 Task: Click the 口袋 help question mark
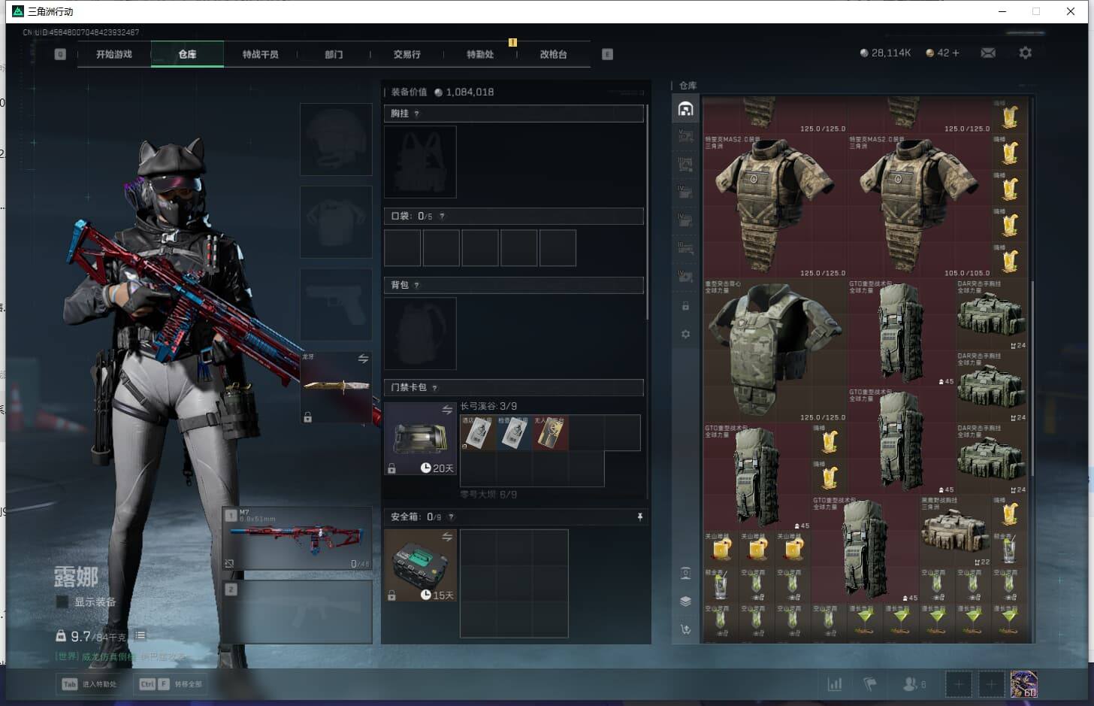pyautogui.click(x=442, y=216)
